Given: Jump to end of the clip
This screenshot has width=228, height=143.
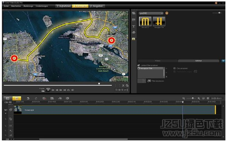Looking at the screenshot, I should pos(65,90).
